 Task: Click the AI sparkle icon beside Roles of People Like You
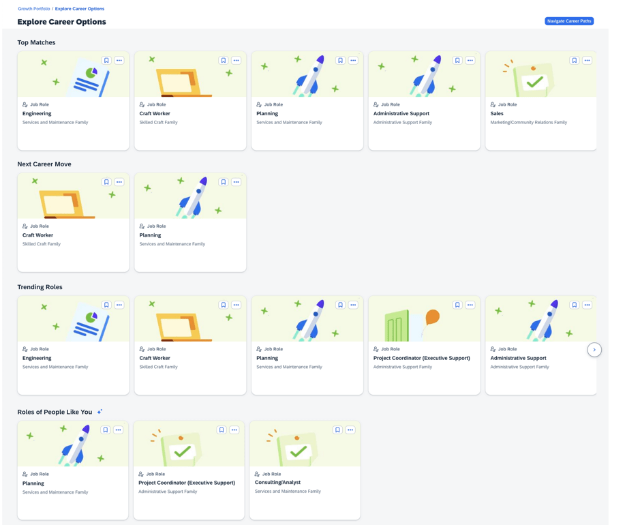point(100,412)
